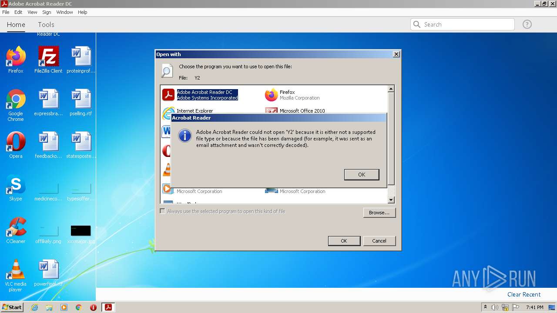Select the medicineco desktop file
The width and height of the screenshot is (557, 313).
[x=48, y=191]
